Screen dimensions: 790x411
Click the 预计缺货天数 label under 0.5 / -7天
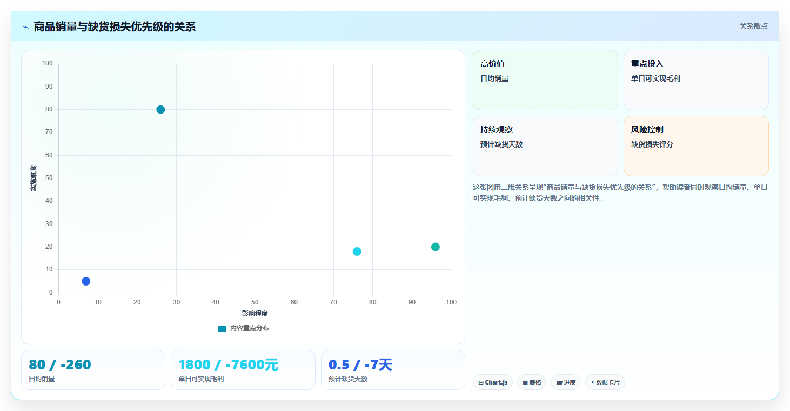pyautogui.click(x=348, y=379)
